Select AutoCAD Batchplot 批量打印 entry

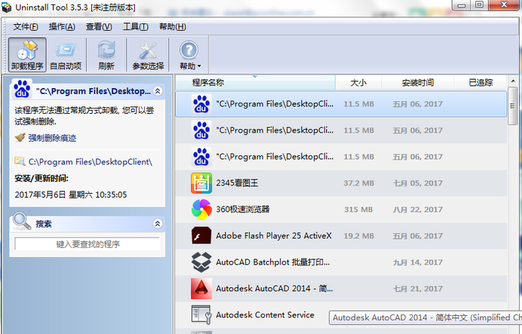272,262
